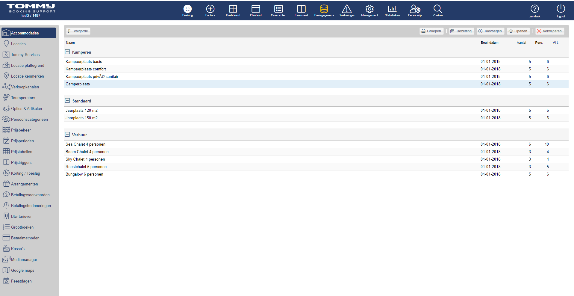Open Prijstabellen sidebar item

[29, 152]
